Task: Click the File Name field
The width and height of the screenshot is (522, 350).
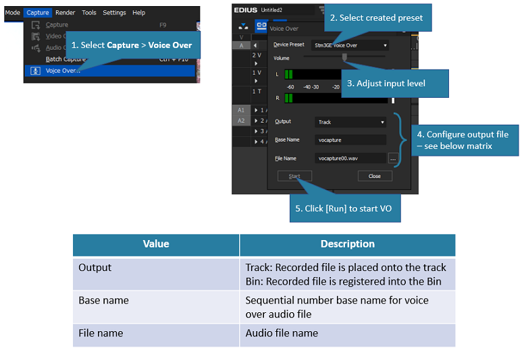Action: click(x=350, y=158)
